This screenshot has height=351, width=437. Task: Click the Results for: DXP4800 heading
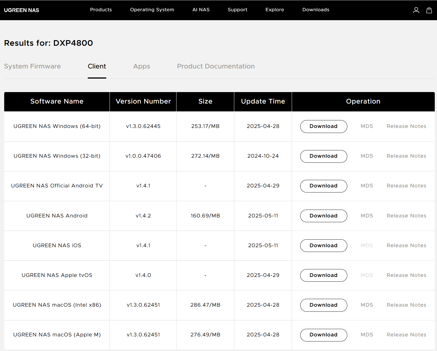coord(48,43)
